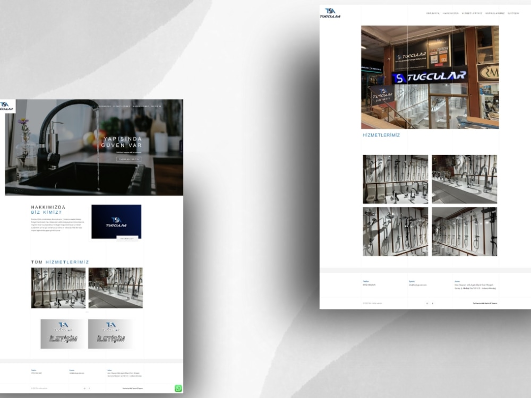Click YAPISINDA GÜVEN VAR hero headline

click(x=121, y=142)
